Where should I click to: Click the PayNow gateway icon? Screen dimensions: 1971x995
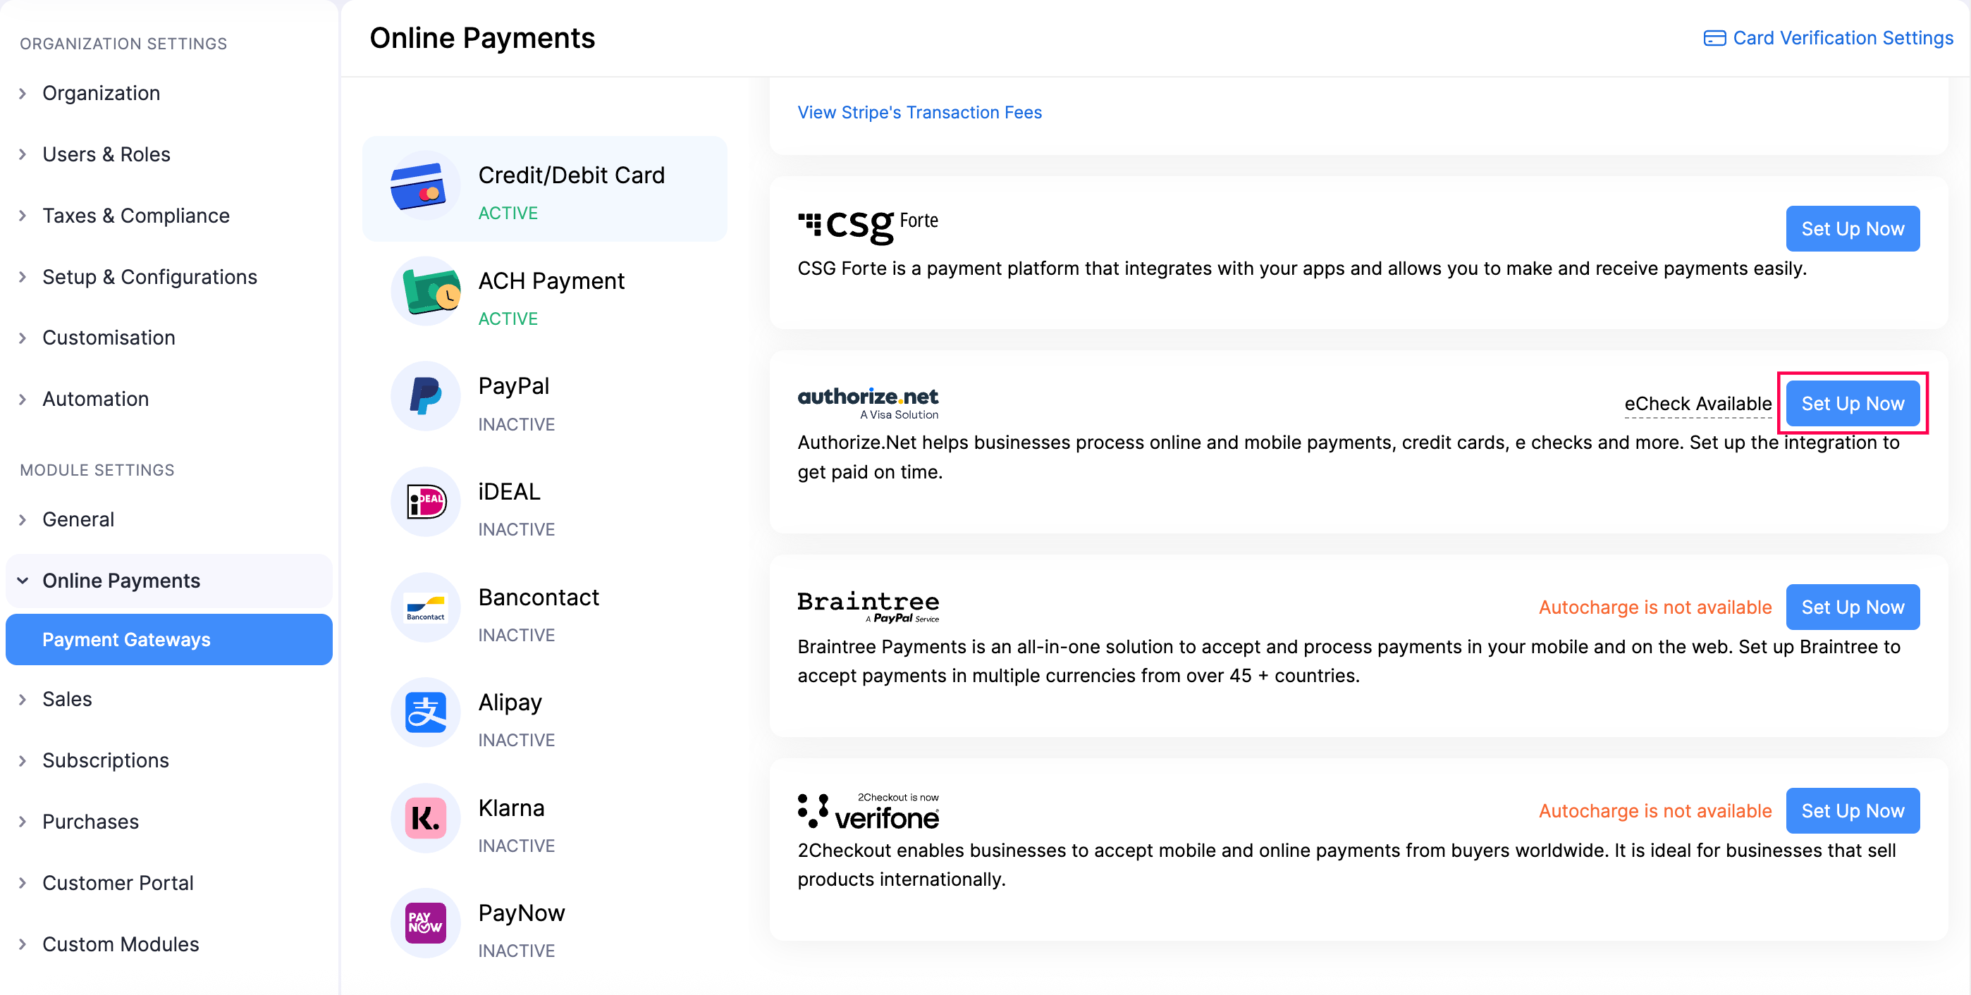click(x=425, y=923)
